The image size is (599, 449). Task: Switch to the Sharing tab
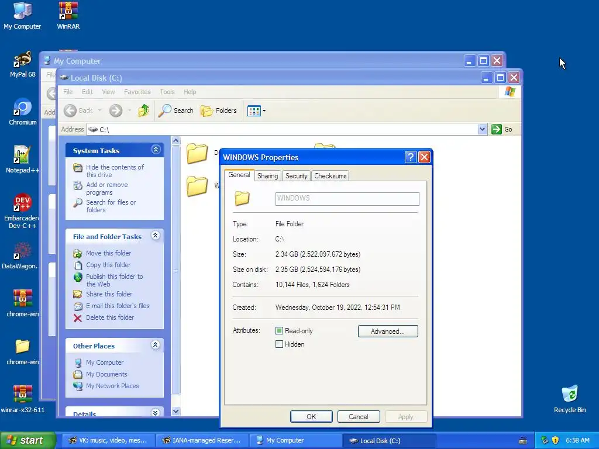pos(267,176)
